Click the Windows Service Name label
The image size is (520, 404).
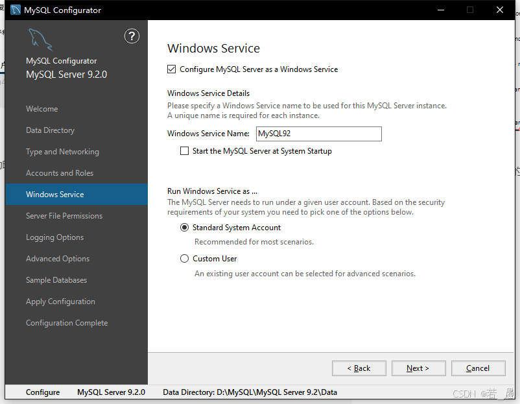[208, 134]
